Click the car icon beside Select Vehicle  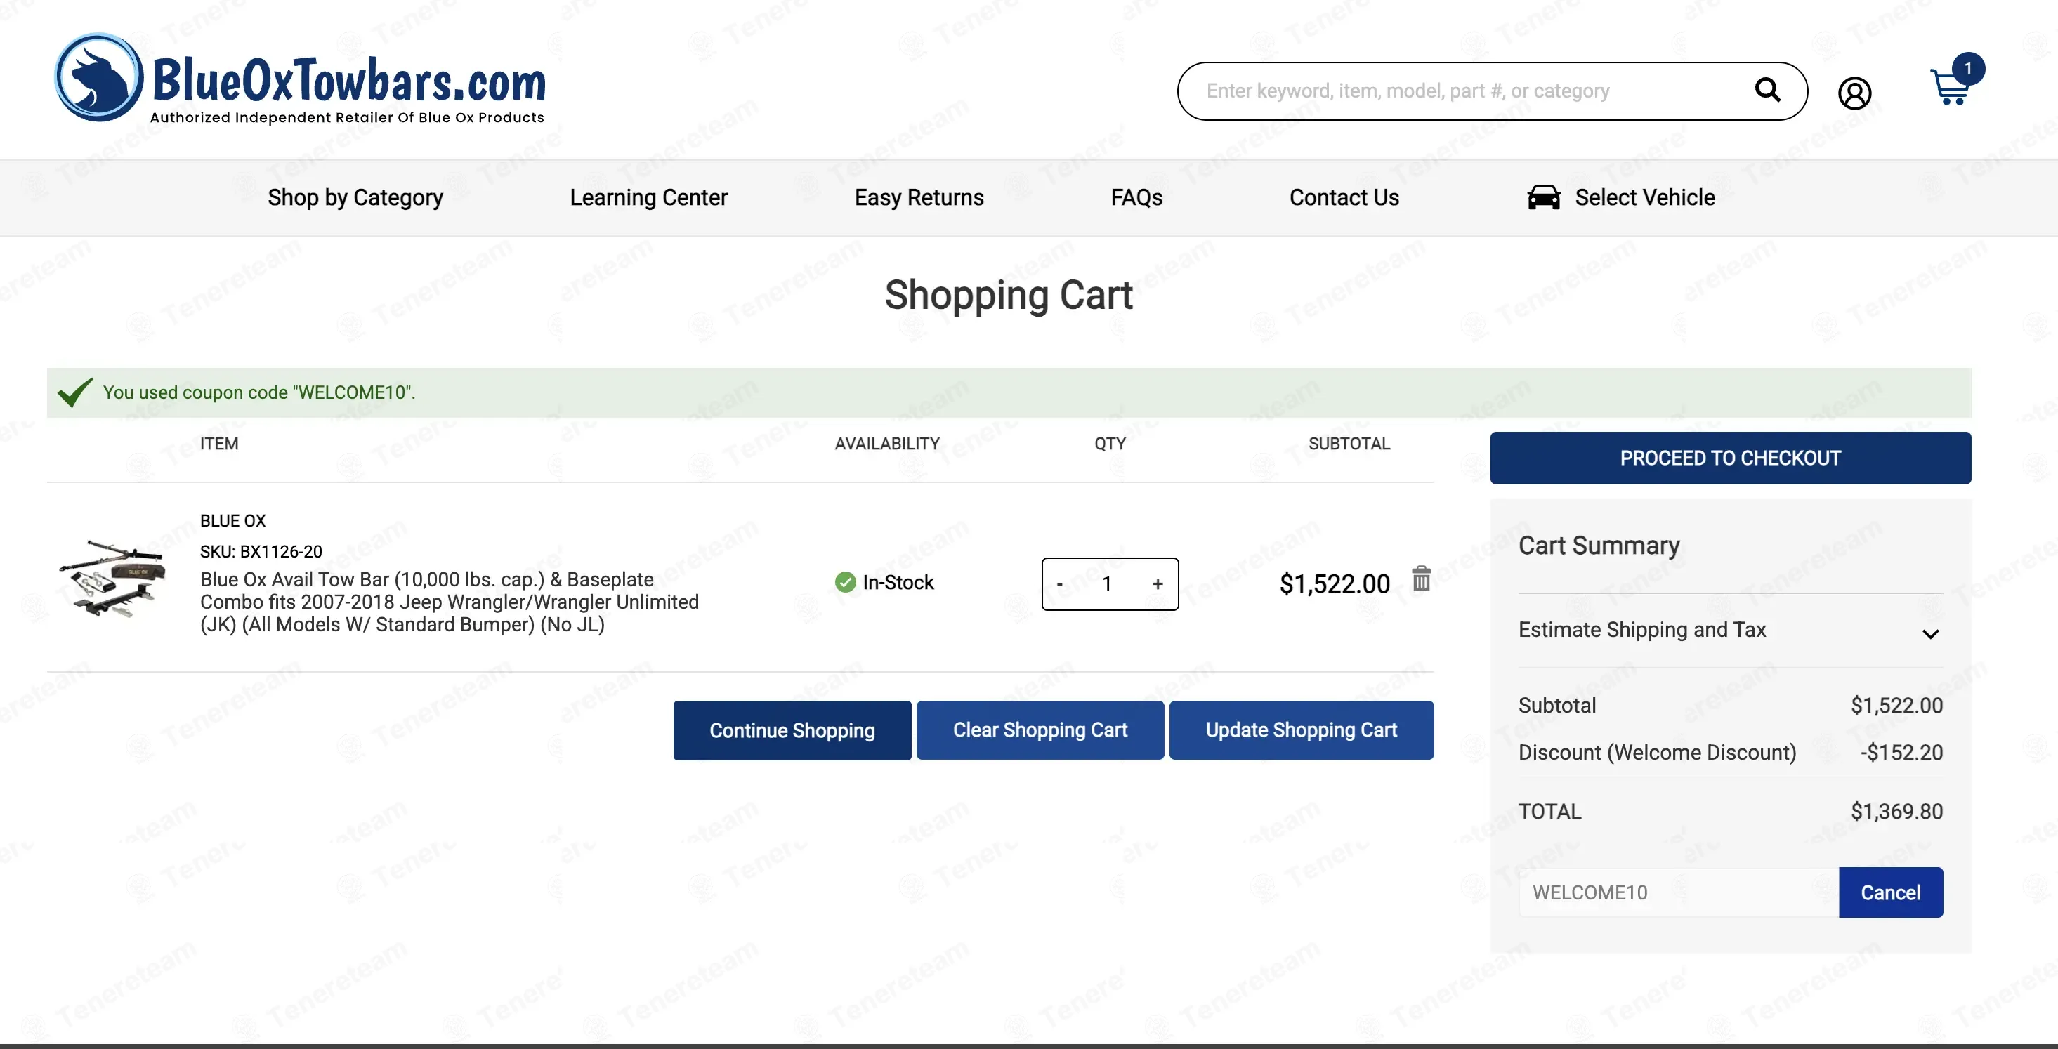tap(1544, 197)
